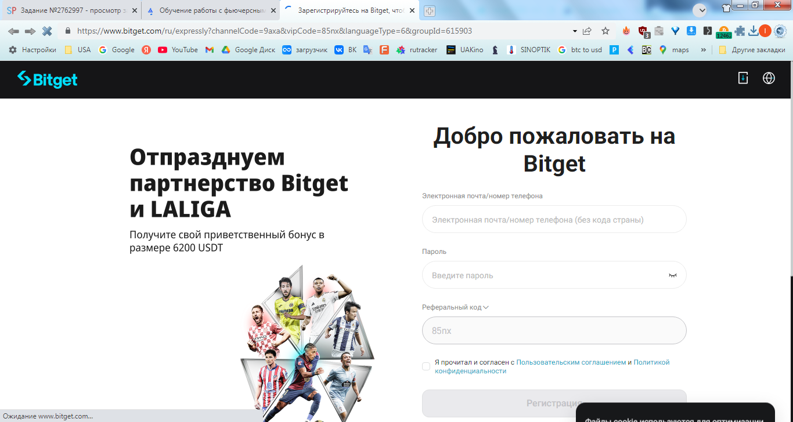This screenshot has width=793, height=422.
Task: Open the Bitget language globe selector
Action: tap(769, 78)
